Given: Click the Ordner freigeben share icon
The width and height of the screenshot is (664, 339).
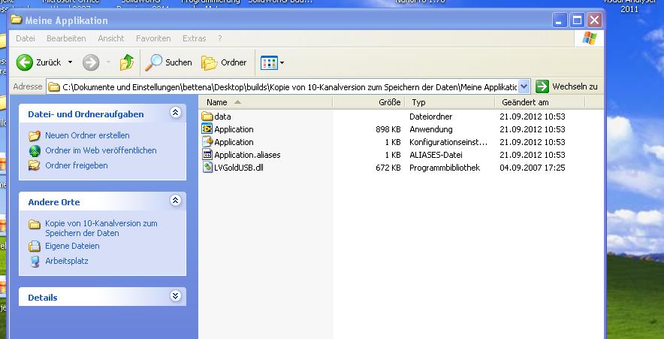Looking at the screenshot, I should pos(35,165).
